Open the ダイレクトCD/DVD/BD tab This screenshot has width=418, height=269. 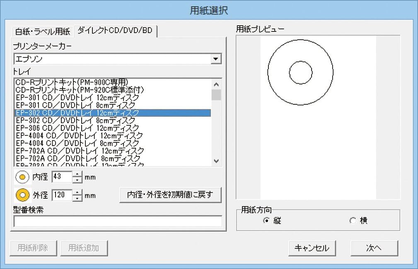(115, 31)
